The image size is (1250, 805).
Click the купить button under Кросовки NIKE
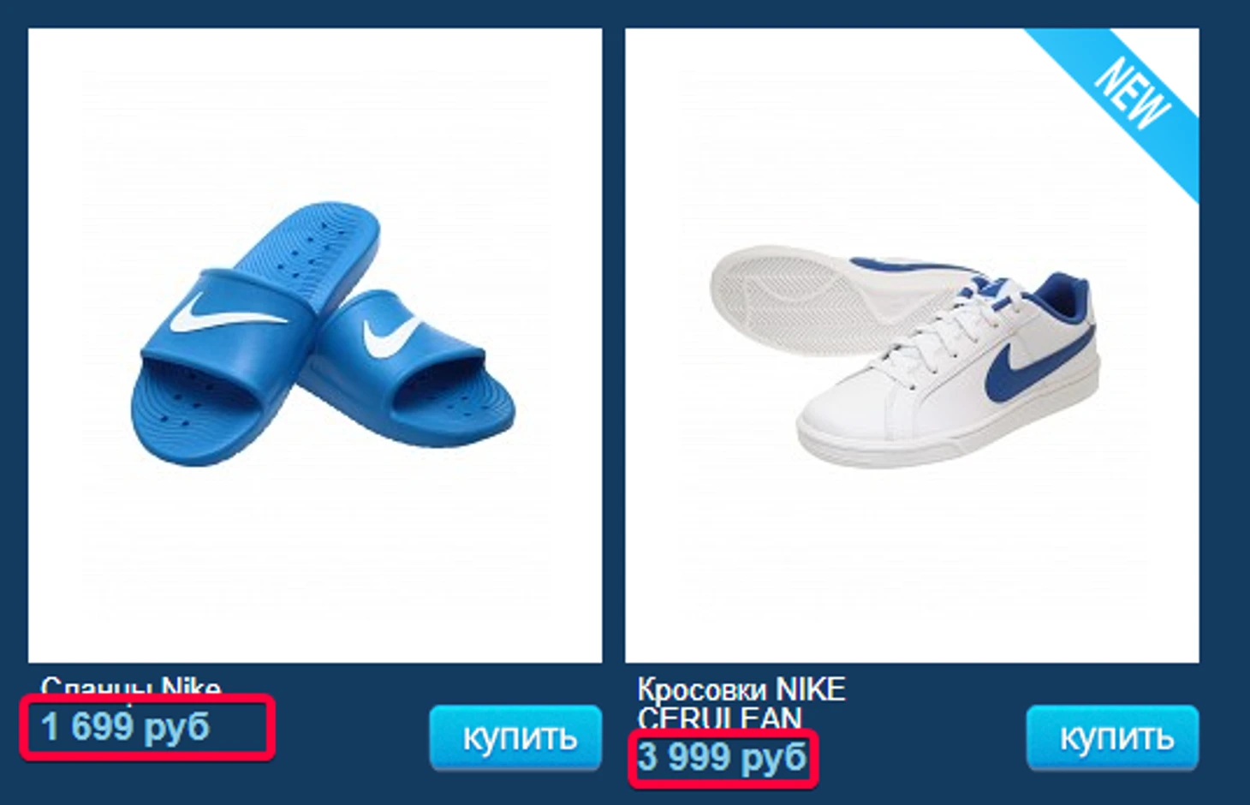point(1112,736)
